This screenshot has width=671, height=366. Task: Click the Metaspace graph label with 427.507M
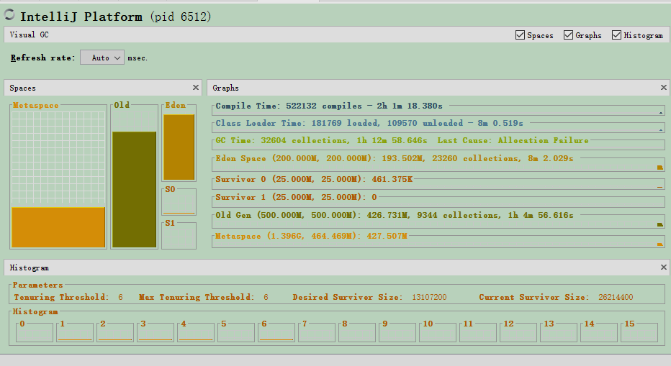[x=311, y=236]
